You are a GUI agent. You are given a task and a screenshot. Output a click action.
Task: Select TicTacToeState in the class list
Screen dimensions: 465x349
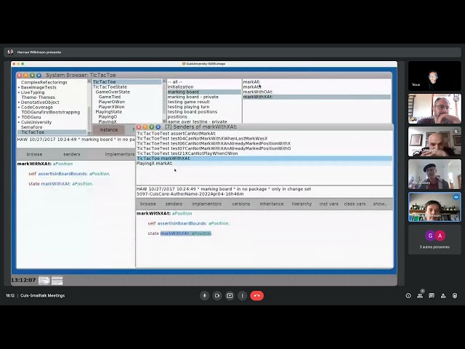tap(110, 87)
